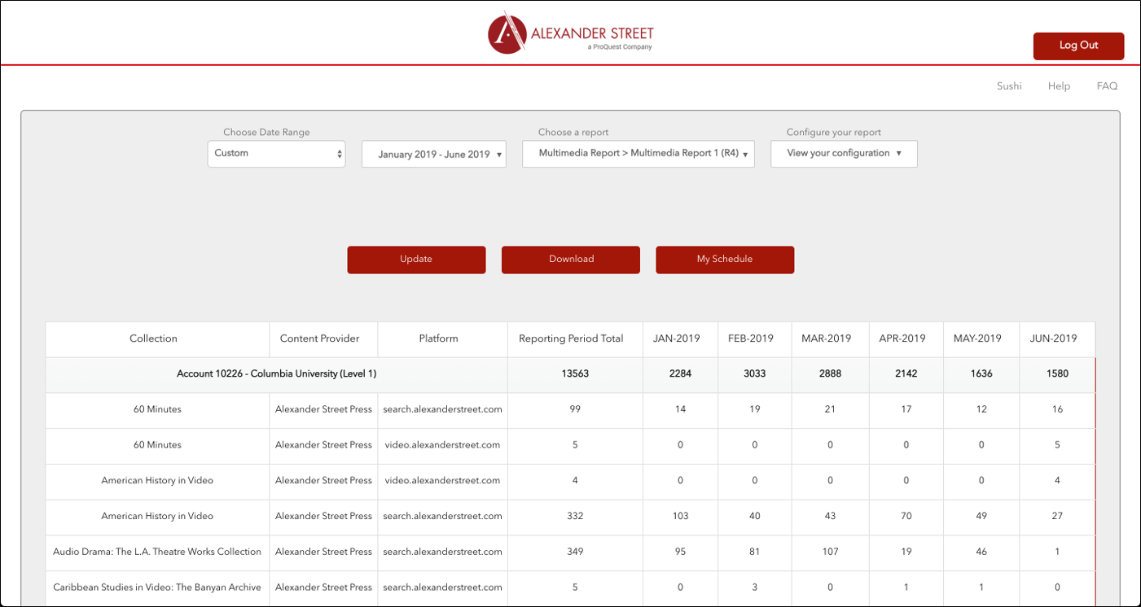Click the value 21 in 60 Minutes row
The height and width of the screenshot is (607, 1141).
coord(830,409)
